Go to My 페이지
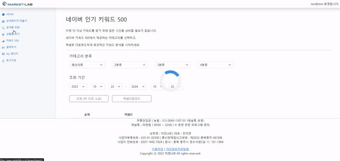 12,53
